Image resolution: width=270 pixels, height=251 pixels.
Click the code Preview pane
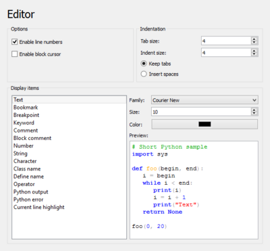pos(194,190)
